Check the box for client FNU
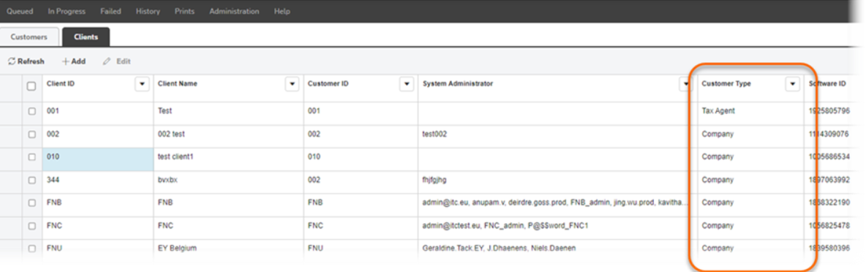This screenshot has width=866, height=272. tap(31, 249)
